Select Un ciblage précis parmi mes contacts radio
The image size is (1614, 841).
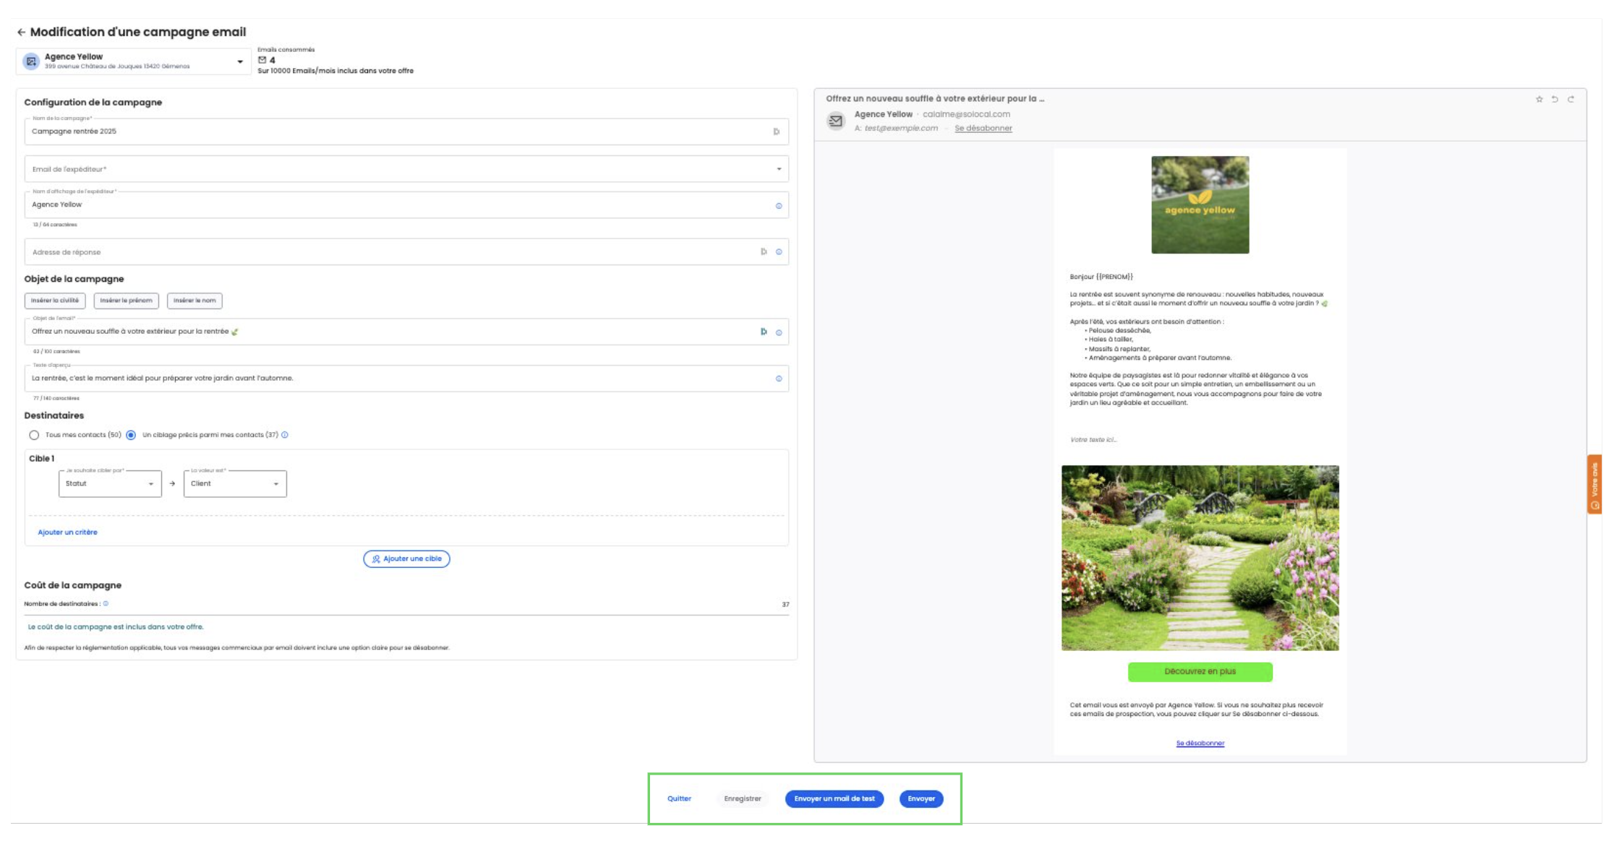click(131, 435)
